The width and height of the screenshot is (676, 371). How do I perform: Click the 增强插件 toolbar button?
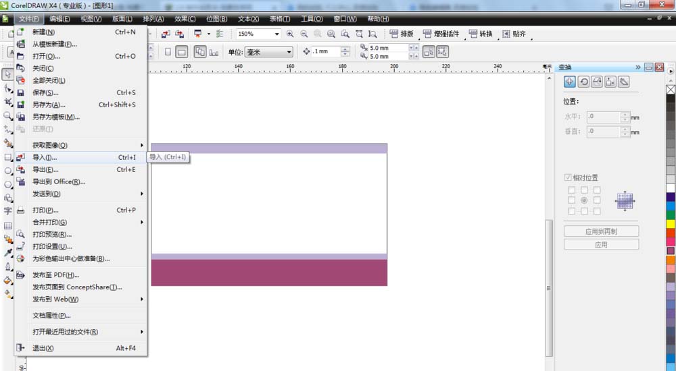441,34
